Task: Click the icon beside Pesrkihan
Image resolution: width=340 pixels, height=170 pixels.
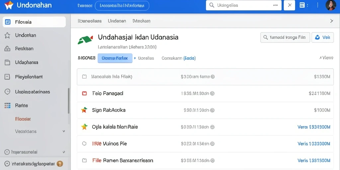Action: tap(7, 48)
